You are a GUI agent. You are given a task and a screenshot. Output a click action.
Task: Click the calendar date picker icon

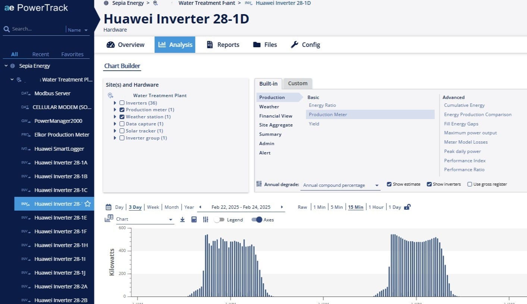pyautogui.click(x=109, y=207)
